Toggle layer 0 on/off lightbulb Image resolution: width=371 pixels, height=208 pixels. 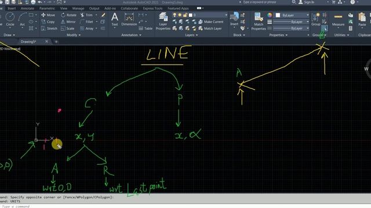pos(174,15)
